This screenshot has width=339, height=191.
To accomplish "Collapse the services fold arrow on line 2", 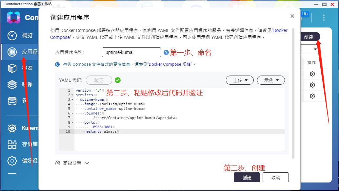I will [72, 95].
